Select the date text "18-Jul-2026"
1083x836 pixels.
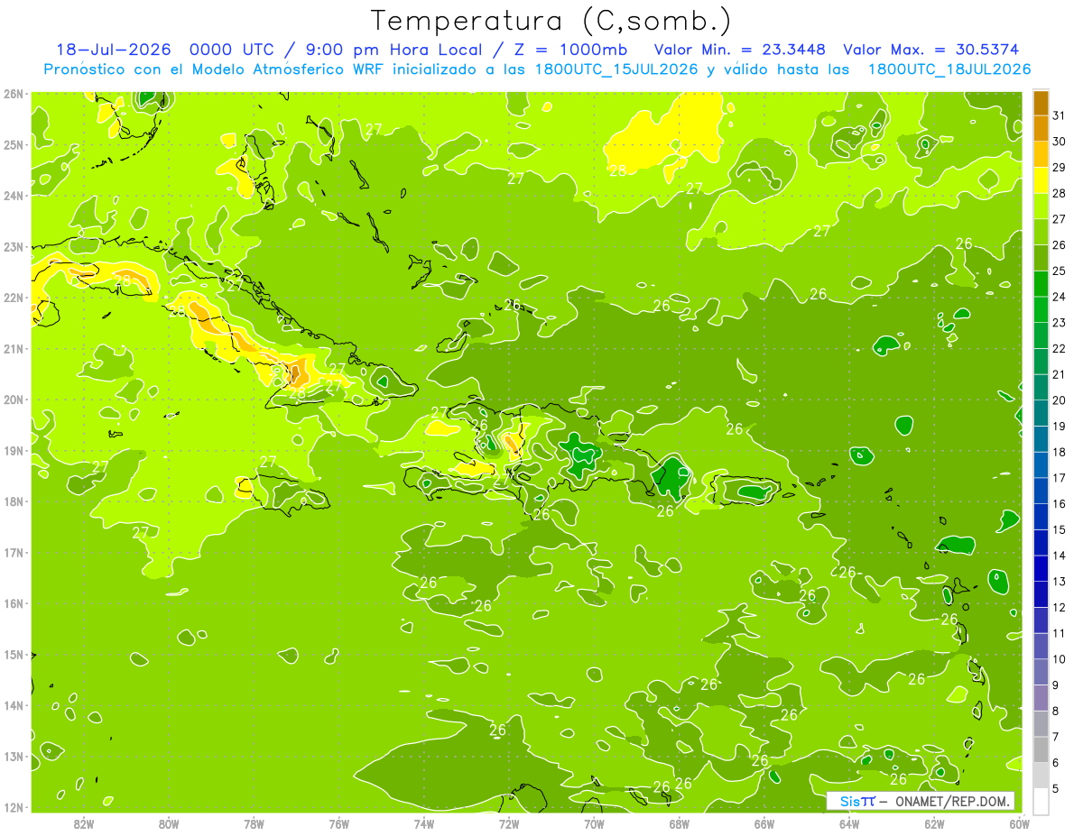(114, 50)
